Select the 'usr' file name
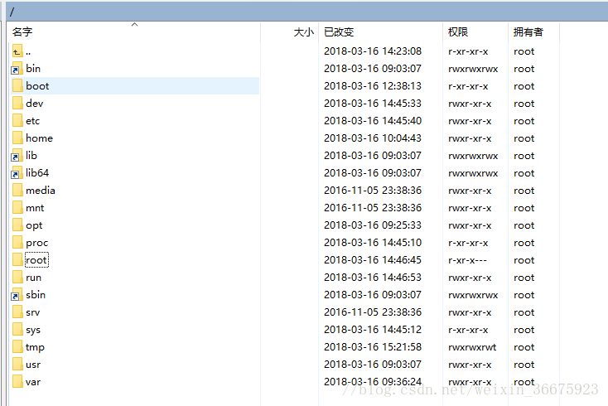The width and height of the screenshot is (608, 406). pos(33,365)
